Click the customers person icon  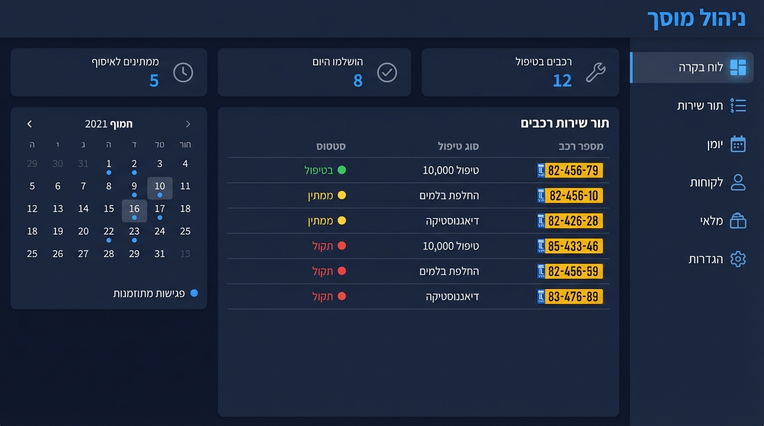738,182
